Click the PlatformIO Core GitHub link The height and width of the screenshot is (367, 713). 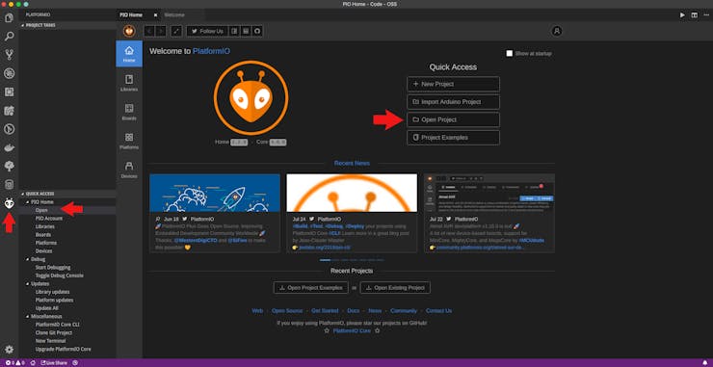(352, 330)
